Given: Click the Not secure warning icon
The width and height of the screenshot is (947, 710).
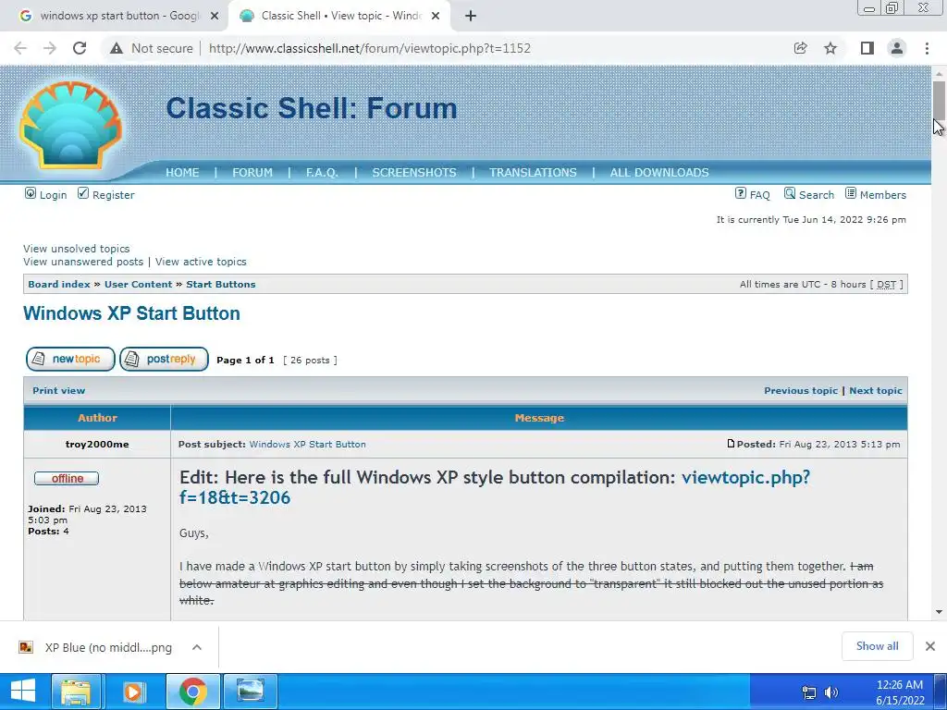Looking at the screenshot, I should click(x=117, y=48).
